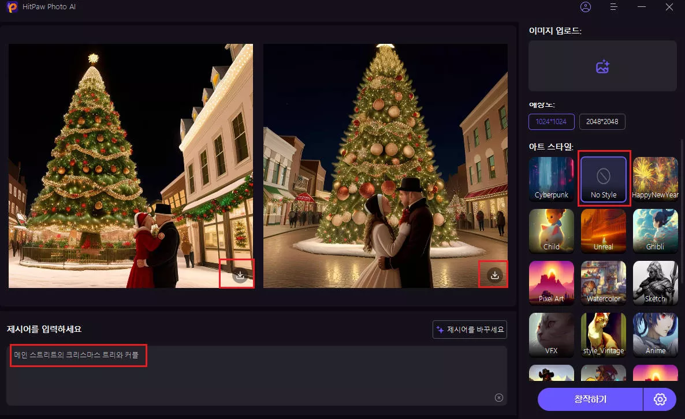Download the left generated Christmas tree image
The height and width of the screenshot is (419, 685).
click(241, 276)
